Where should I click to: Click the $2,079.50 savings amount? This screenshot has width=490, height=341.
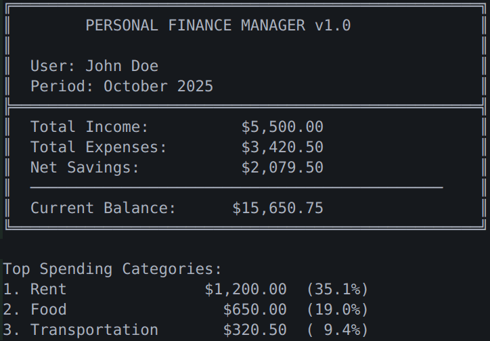282,168
